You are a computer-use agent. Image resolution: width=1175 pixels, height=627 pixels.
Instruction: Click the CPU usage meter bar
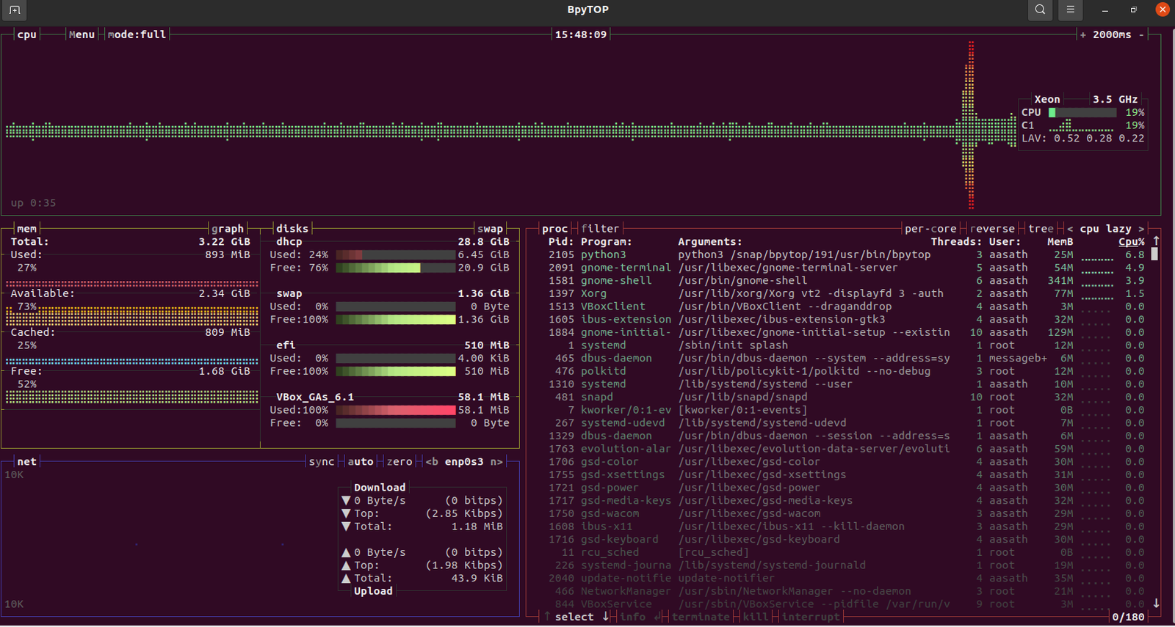(x=1082, y=112)
